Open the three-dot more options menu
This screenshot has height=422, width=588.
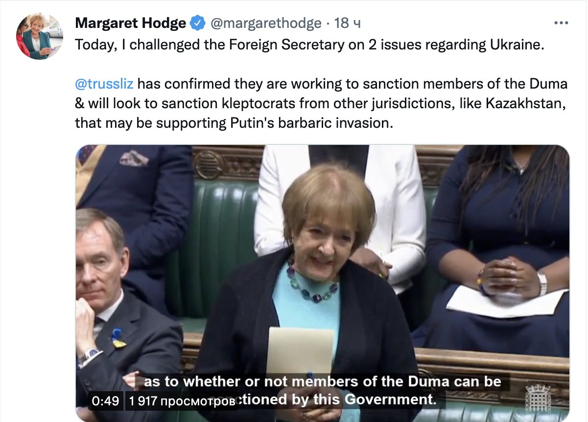tap(561, 23)
